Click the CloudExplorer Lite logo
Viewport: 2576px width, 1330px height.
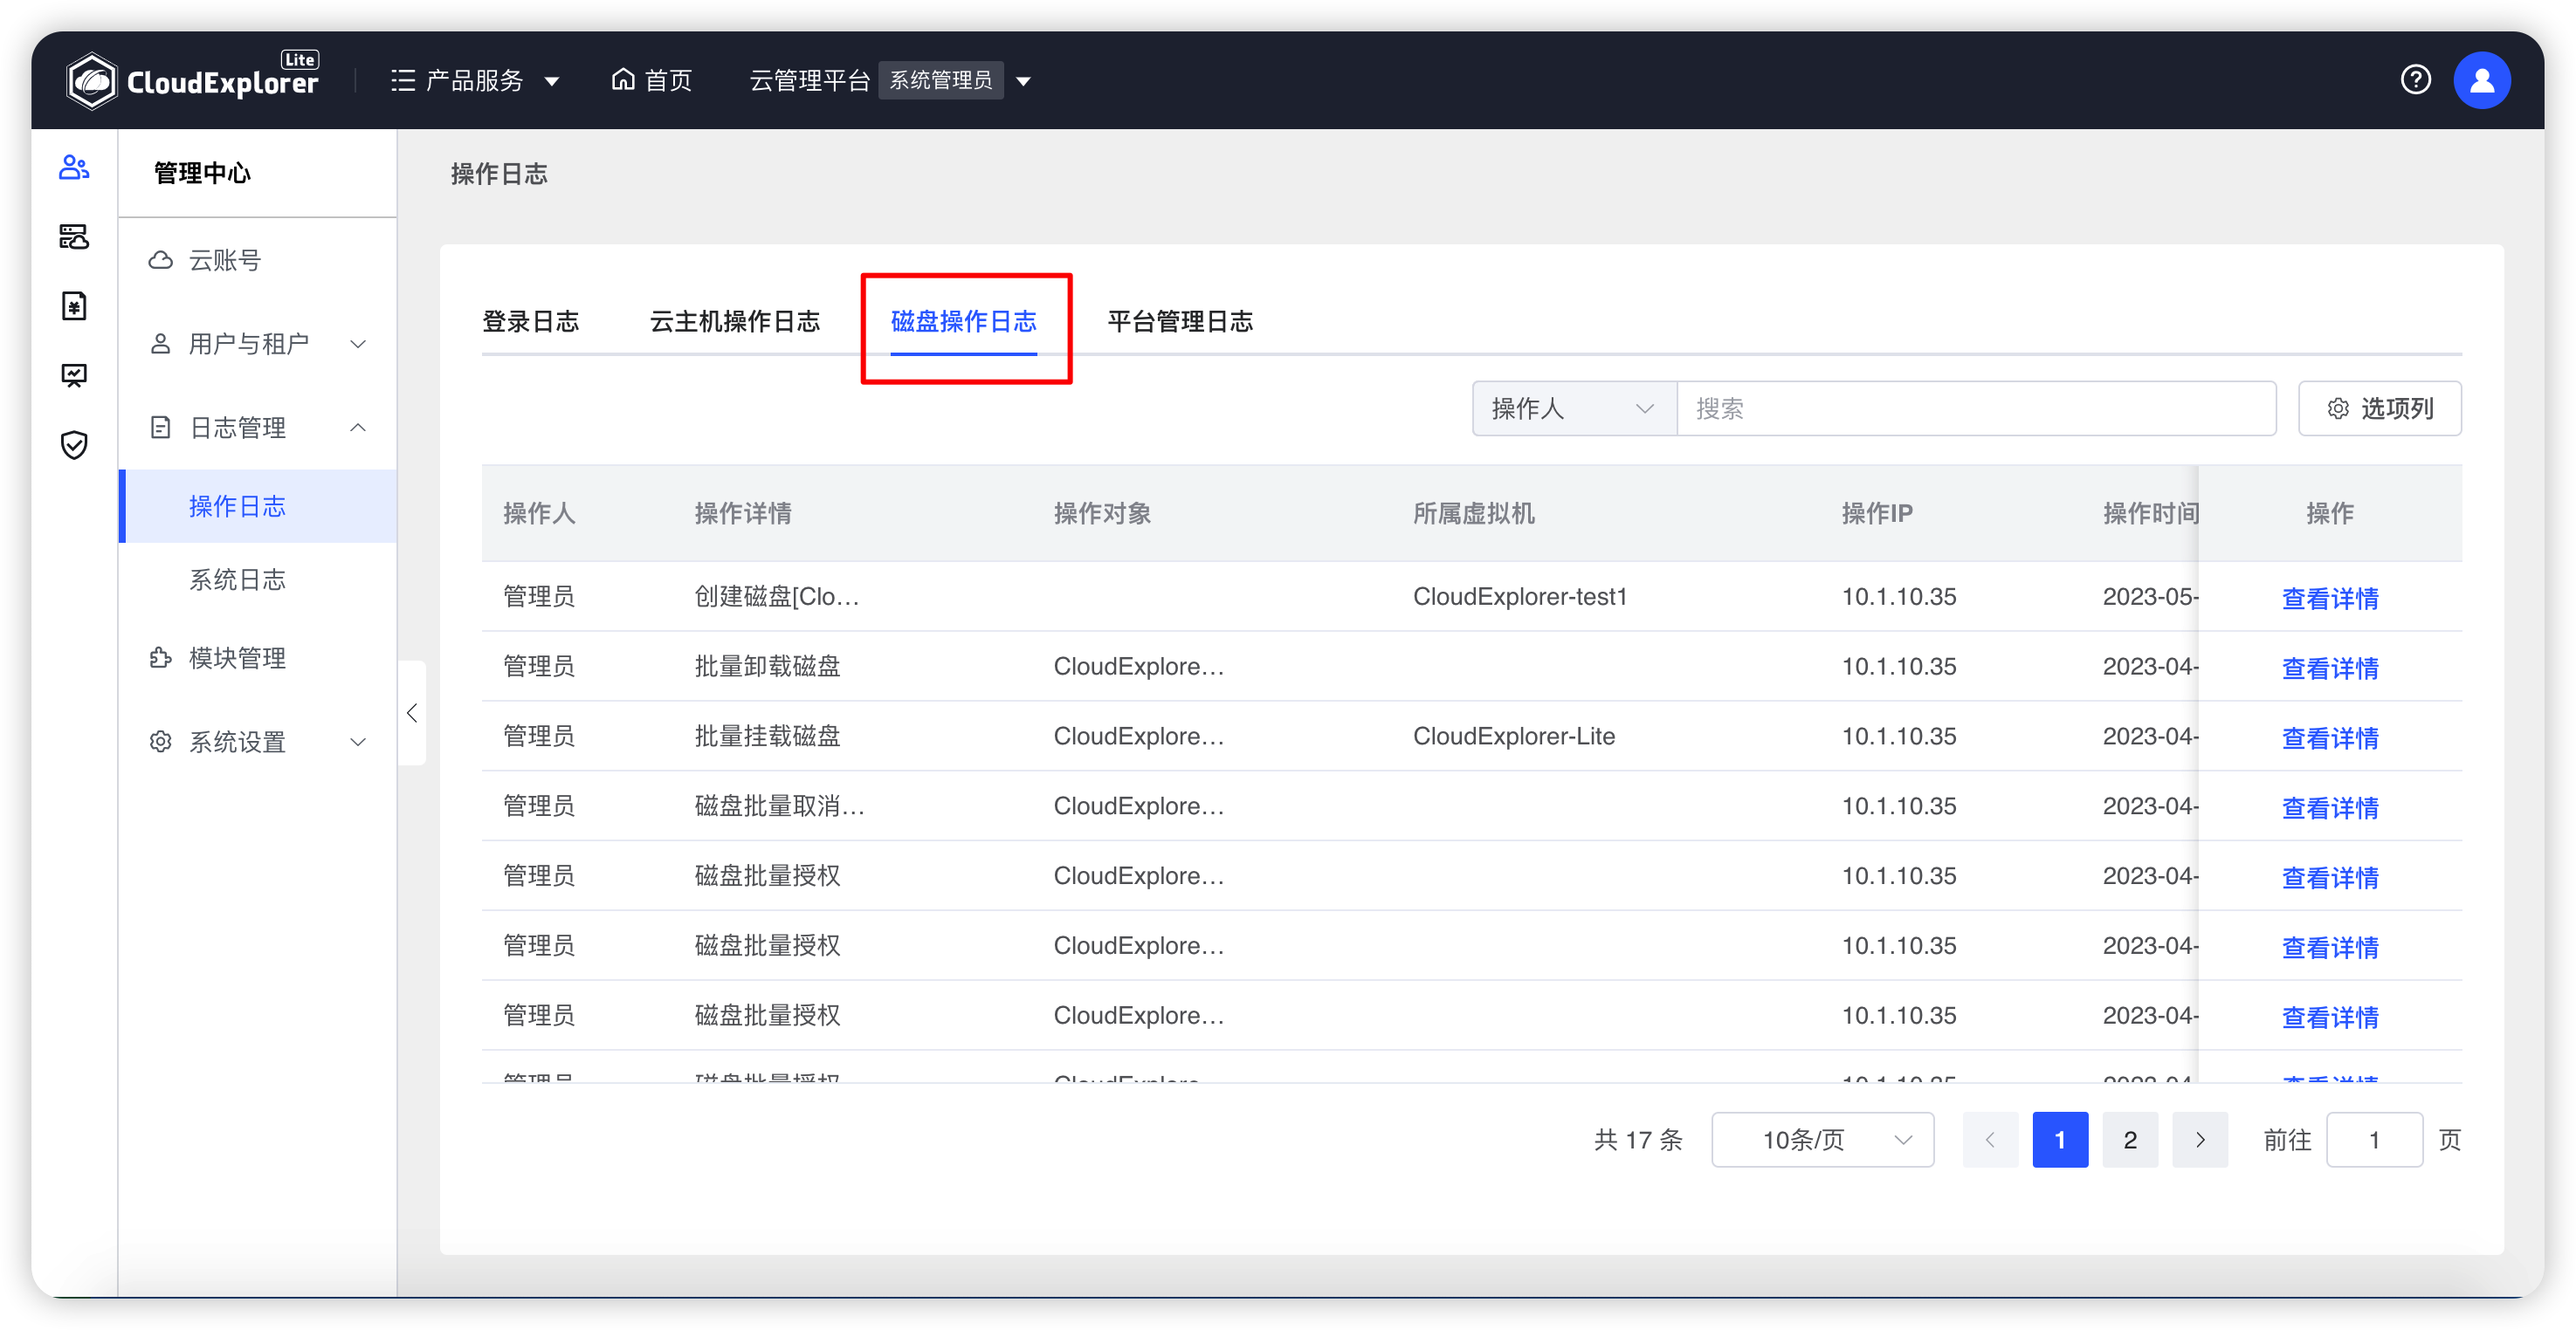192,80
